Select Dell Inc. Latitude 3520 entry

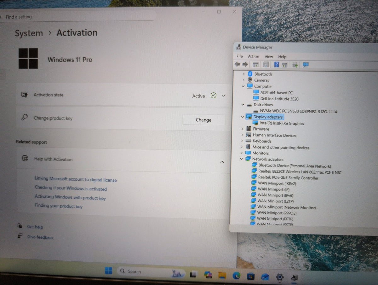279,99
